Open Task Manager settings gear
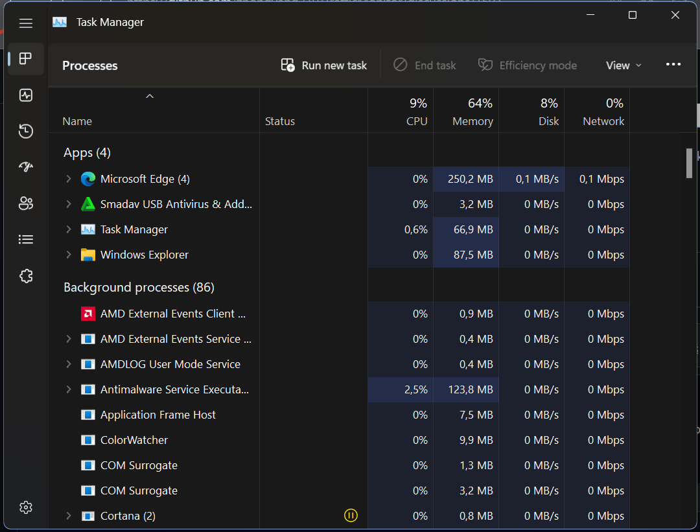The height and width of the screenshot is (532, 700). coord(26,507)
